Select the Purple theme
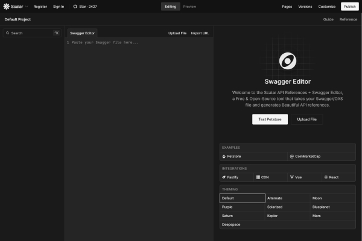The width and height of the screenshot is (362, 241). pos(242,207)
